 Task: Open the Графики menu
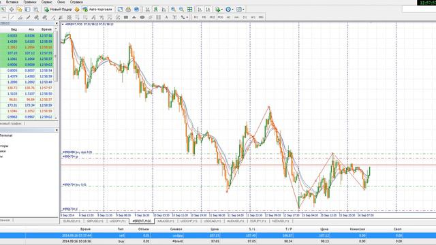tap(30, 2)
